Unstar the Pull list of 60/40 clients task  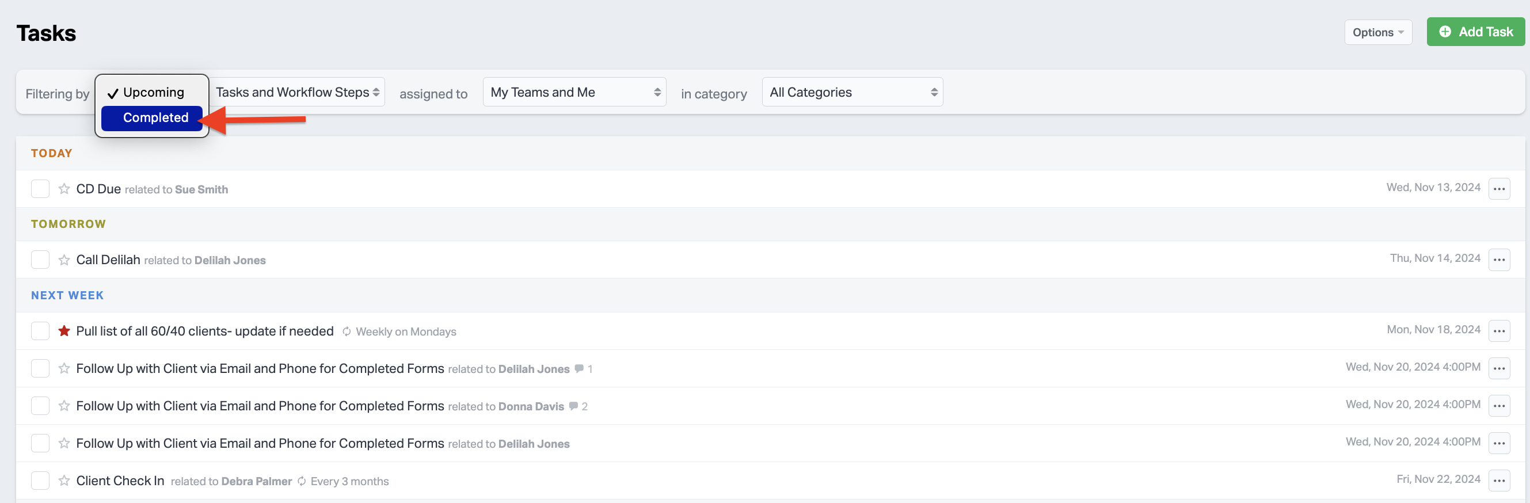(64, 331)
